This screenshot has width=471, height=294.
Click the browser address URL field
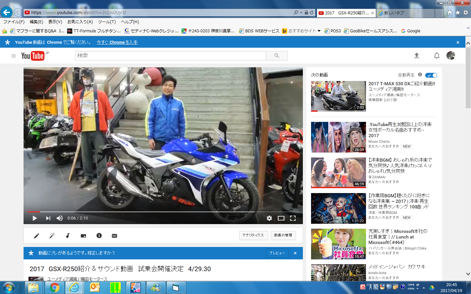158,13
